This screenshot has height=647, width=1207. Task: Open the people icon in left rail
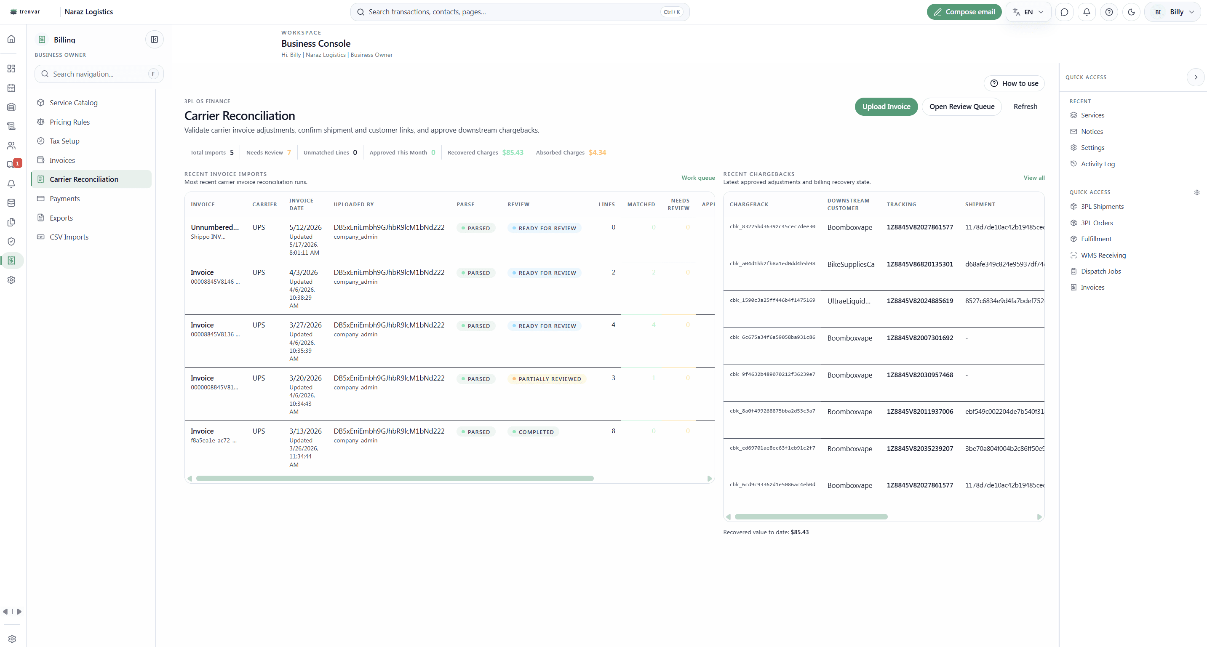coord(11,145)
